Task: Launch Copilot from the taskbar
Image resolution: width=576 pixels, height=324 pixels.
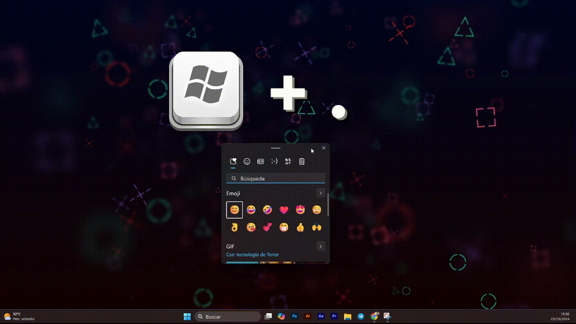Action: click(x=282, y=316)
